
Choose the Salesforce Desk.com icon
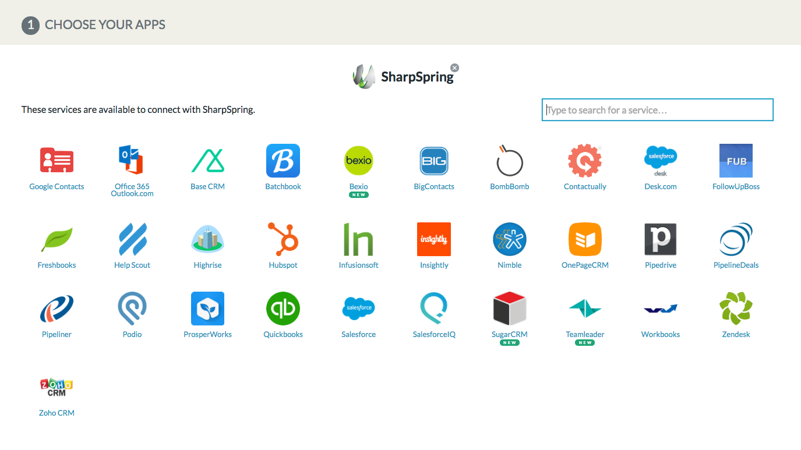coord(661,161)
